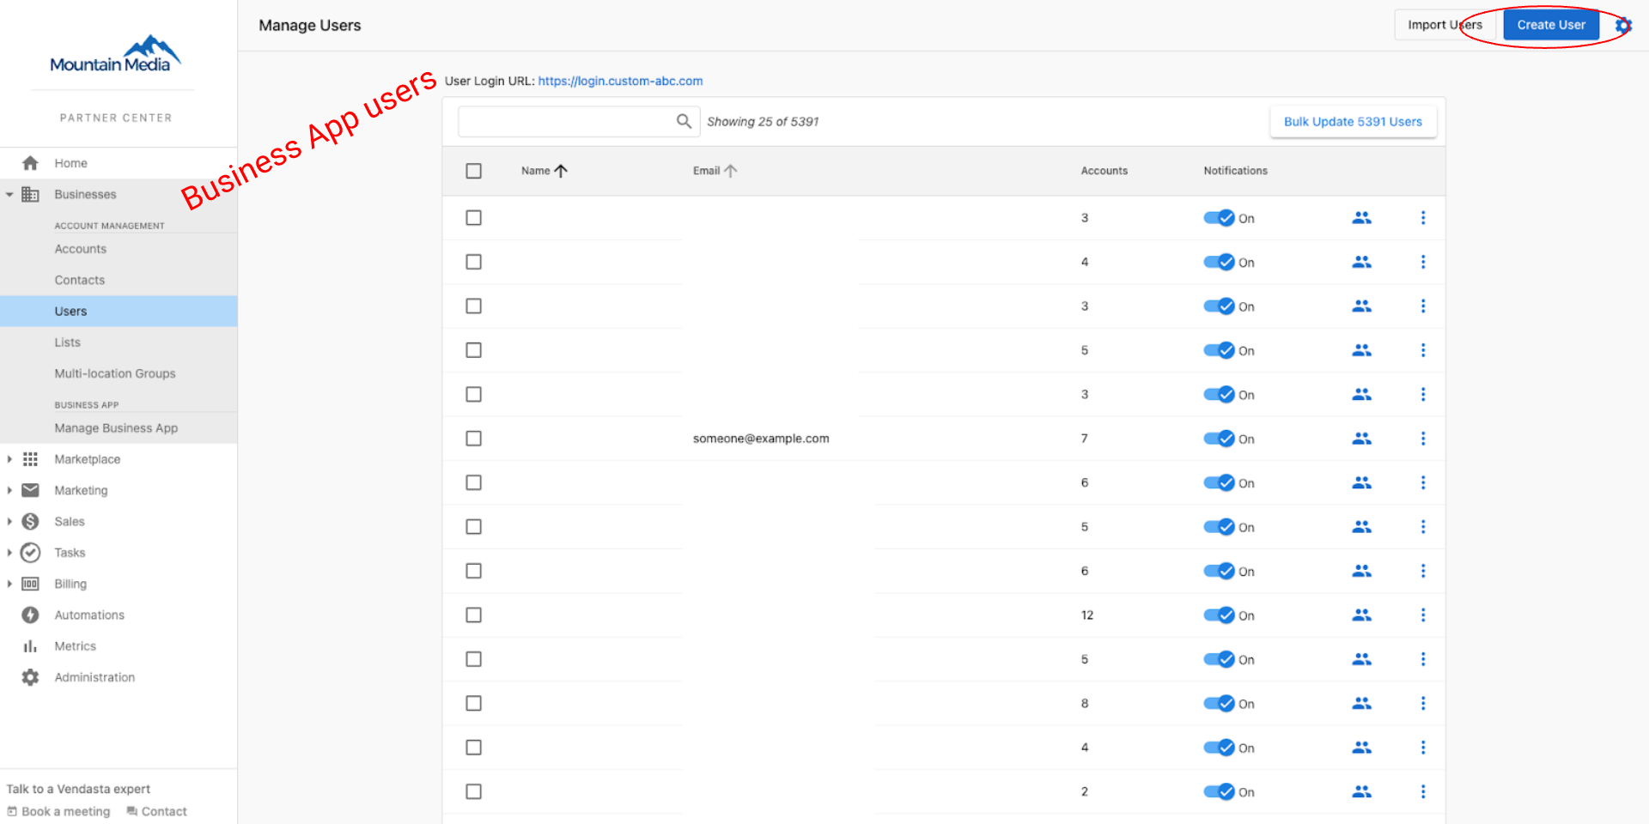Image resolution: width=1649 pixels, height=824 pixels.
Task: Click the someone@example.com email cell
Action: [x=761, y=439]
